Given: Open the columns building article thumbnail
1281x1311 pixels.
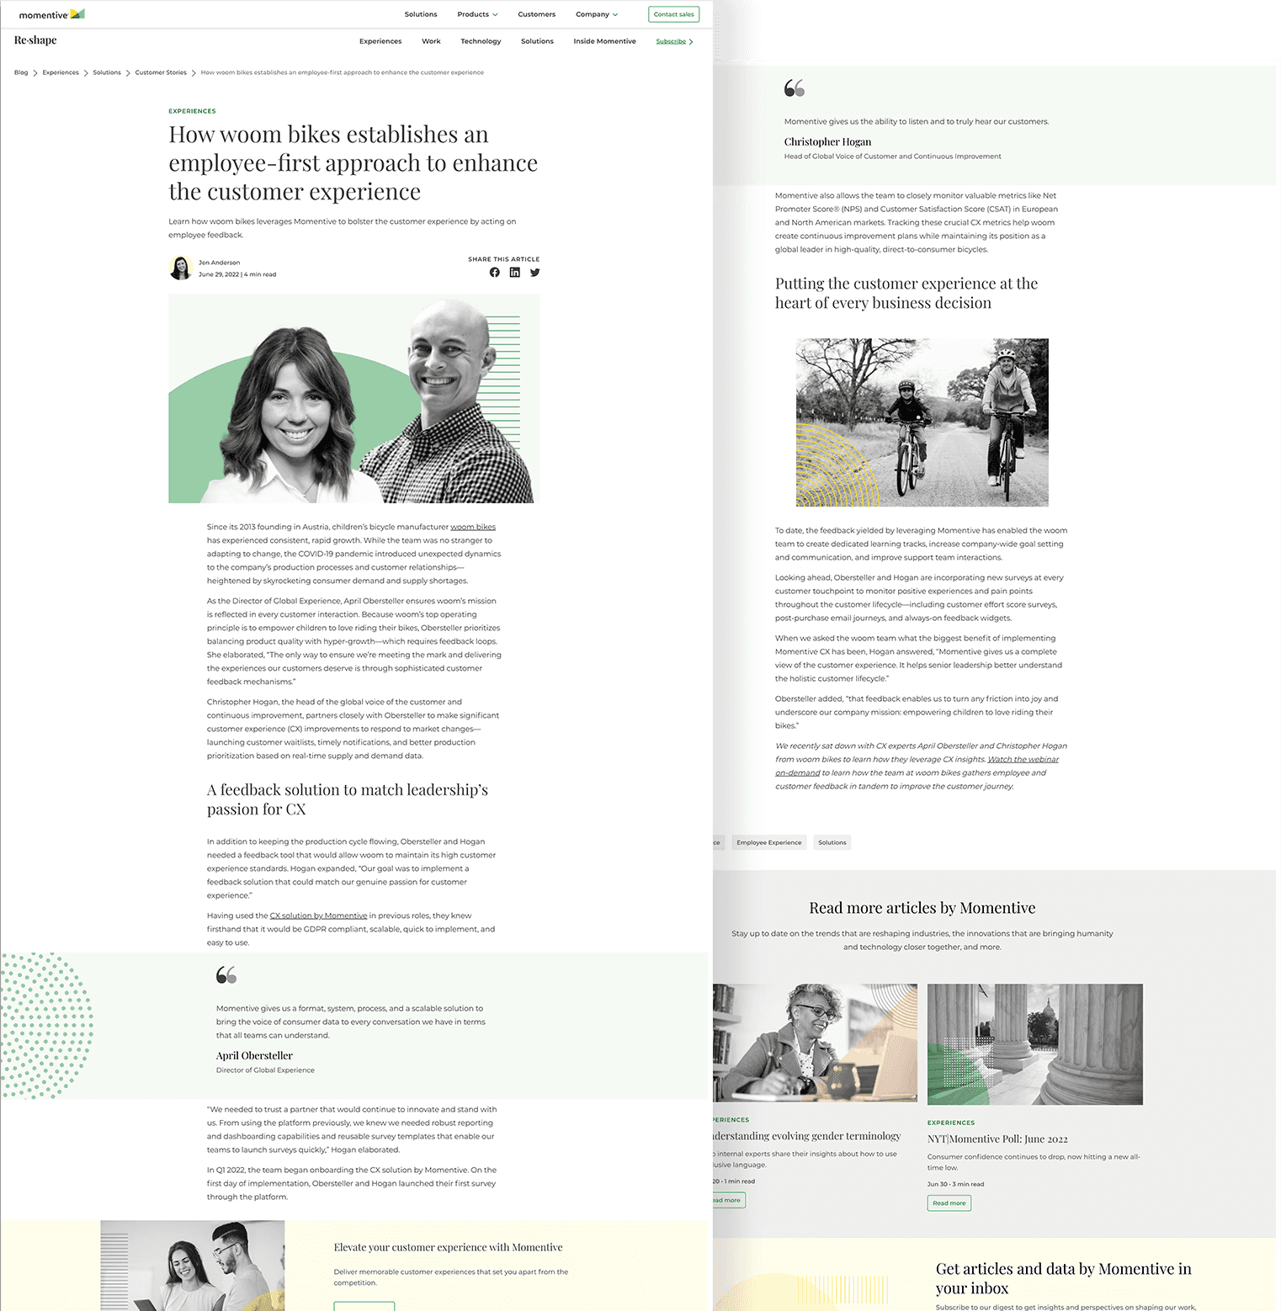Looking at the screenshot, I should click(x=1035, y=1044).
